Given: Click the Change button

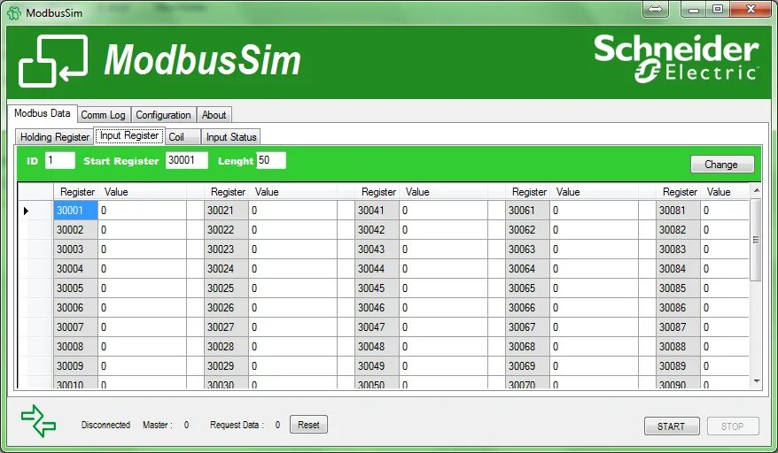Looking at the screenshot, I should (722, 165).
